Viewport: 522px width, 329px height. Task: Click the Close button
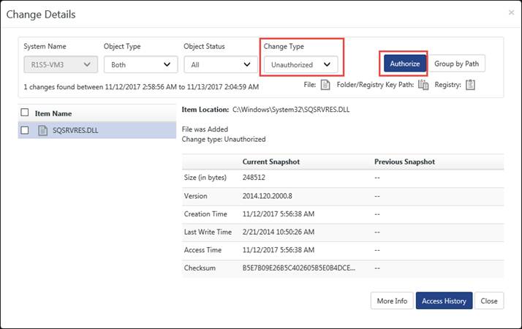(x=489, y=300)
